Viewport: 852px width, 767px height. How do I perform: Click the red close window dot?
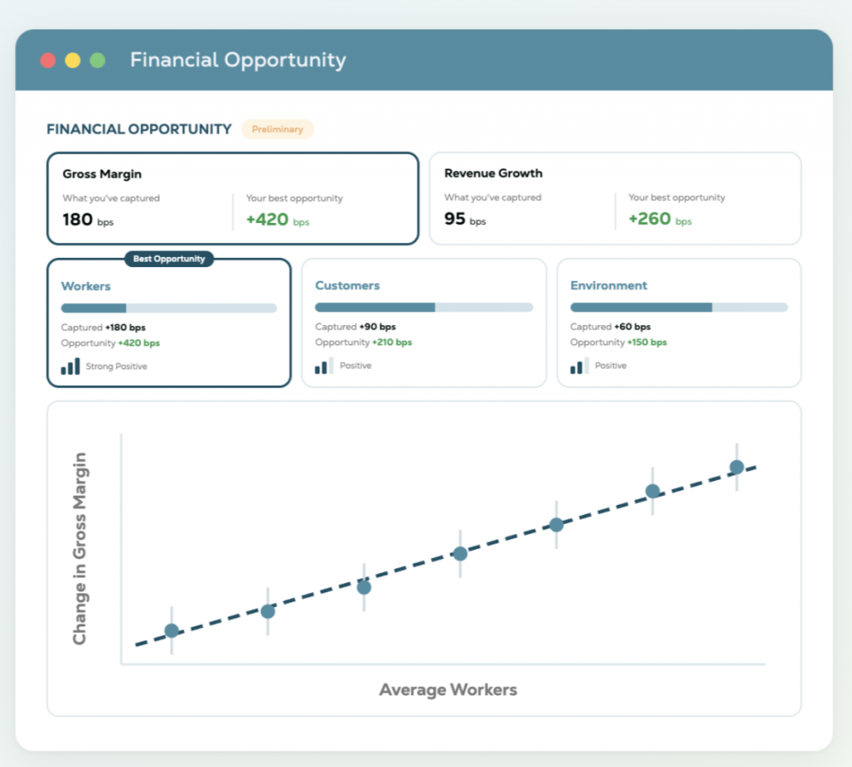47,60
